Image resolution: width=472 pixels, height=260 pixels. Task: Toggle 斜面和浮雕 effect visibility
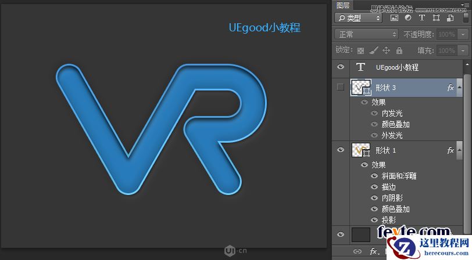coord(374,176)
